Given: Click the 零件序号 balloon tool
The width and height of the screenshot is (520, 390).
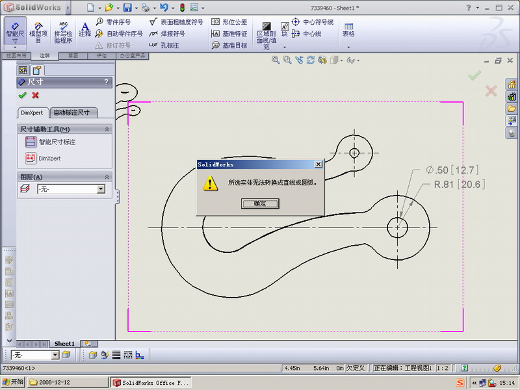Looking at the screenshot, I should pos(113,22).
